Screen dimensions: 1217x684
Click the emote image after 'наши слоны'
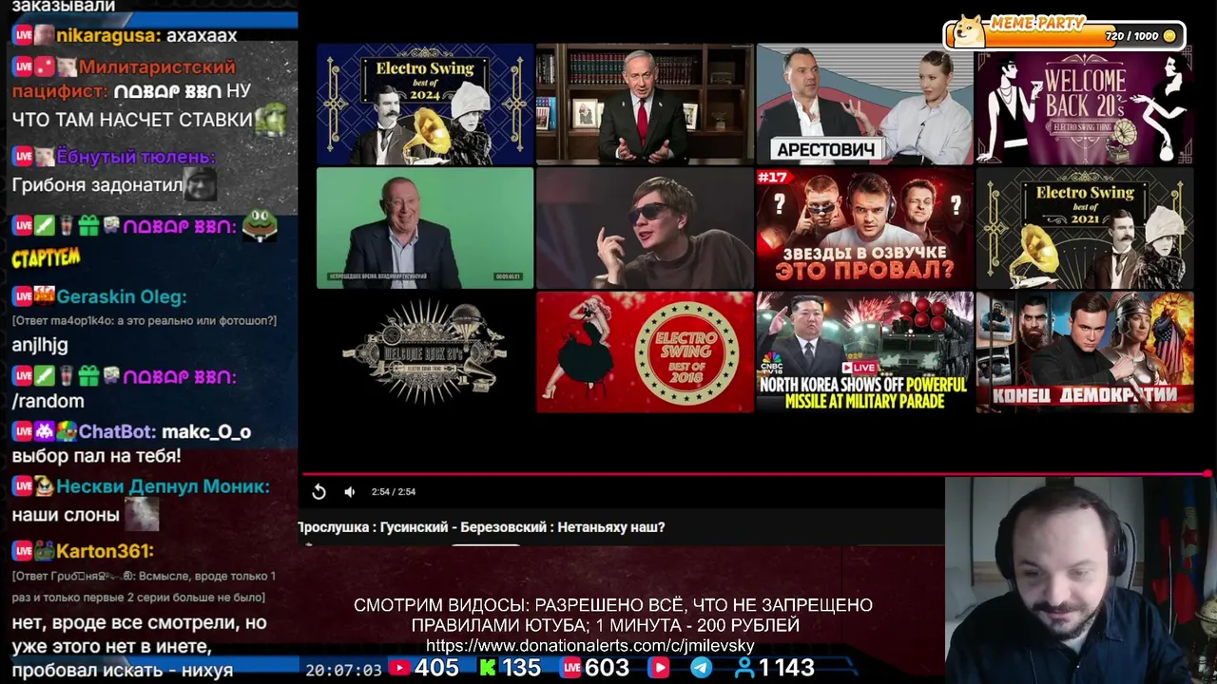(143, 515)
